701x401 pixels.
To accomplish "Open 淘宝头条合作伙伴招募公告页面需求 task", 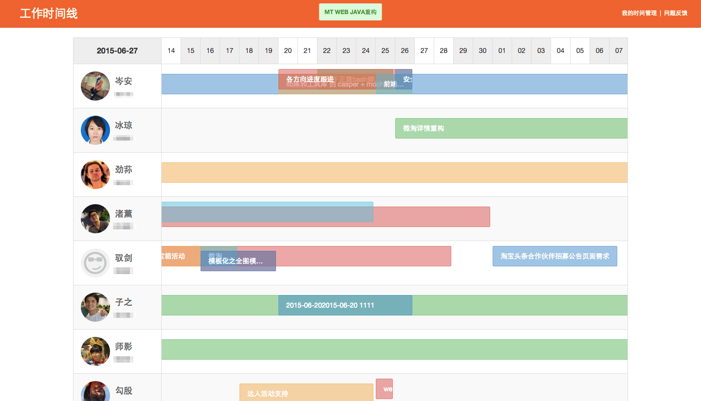I will pyautogui.click(x=554, y=256).
